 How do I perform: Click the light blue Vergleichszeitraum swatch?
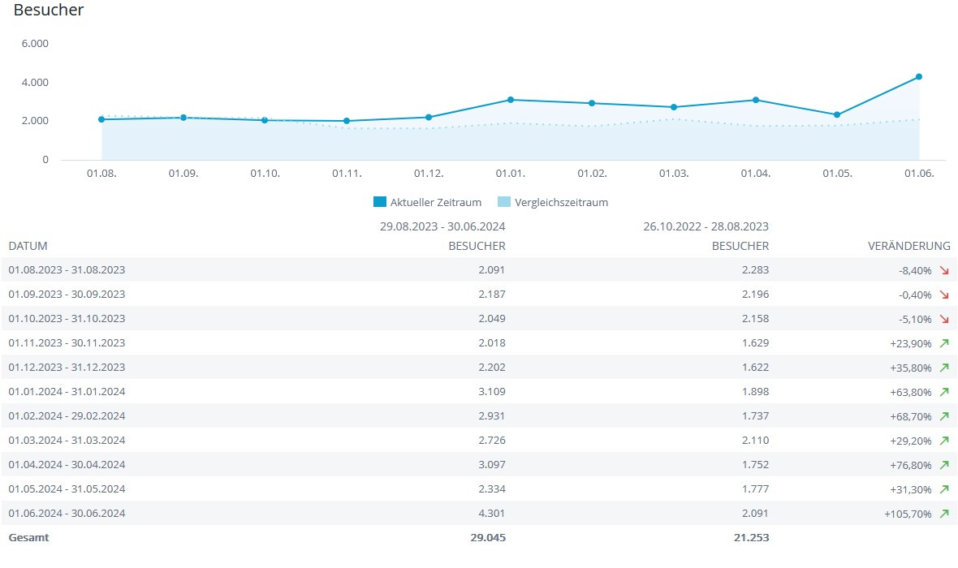click(x=504, y=203)
